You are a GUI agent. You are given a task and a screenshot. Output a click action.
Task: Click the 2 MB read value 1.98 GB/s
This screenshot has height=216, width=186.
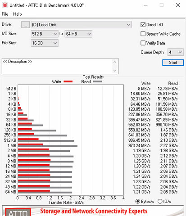[x=169, y=151]
